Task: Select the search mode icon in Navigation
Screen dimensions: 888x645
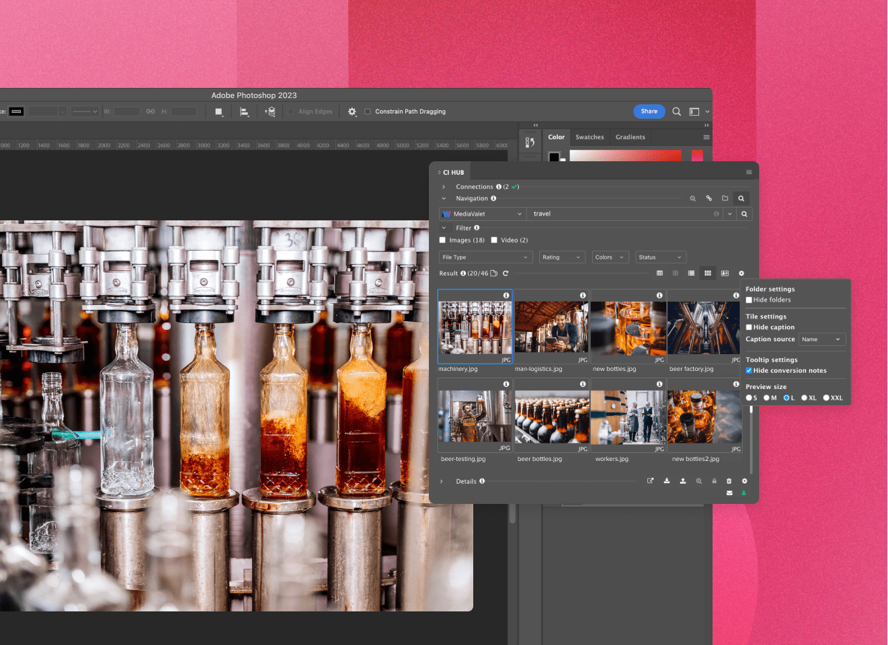Action: point(741,198)
